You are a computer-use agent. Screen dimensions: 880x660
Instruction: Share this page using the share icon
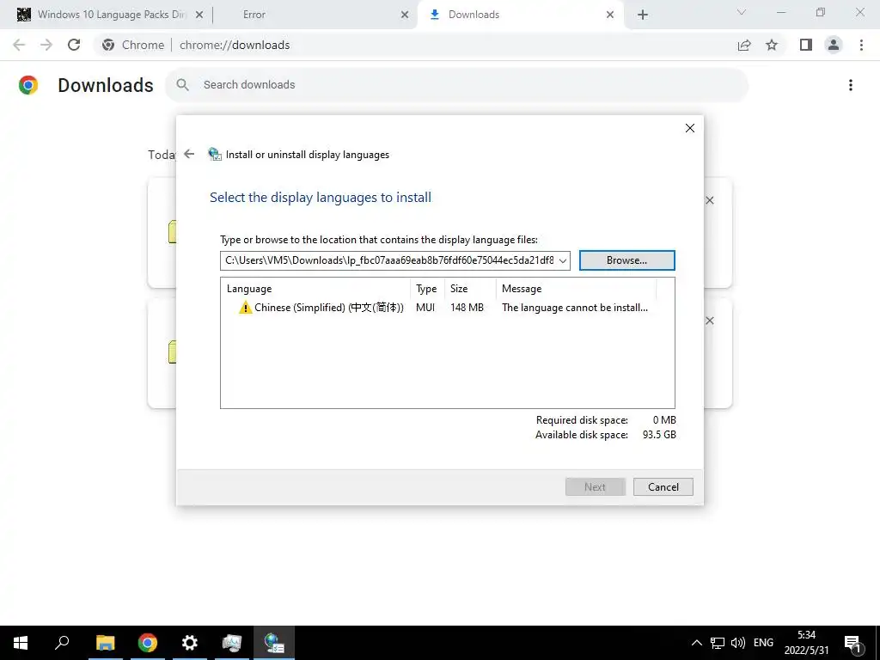pos(744,45)
